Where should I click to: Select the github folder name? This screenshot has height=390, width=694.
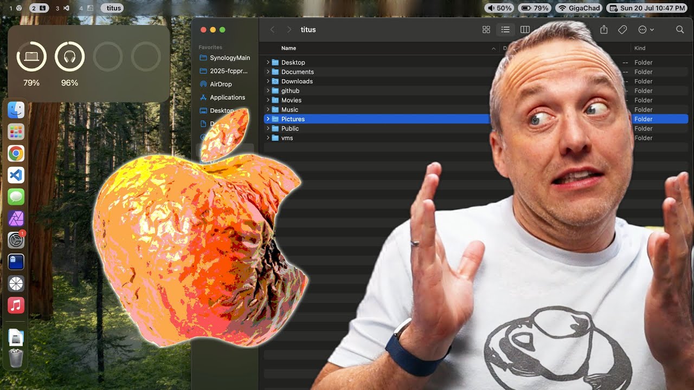(290, 90)
